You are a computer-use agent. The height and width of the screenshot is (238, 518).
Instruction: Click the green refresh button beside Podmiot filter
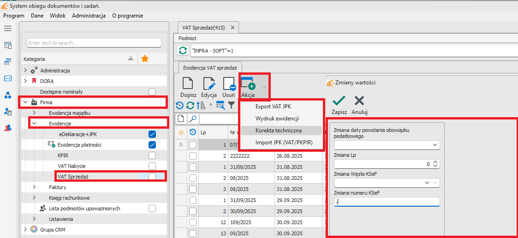tap(183, 50)
